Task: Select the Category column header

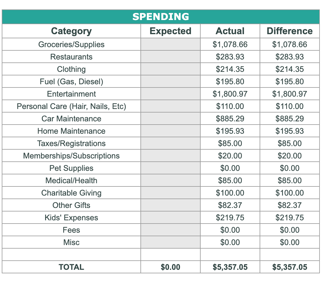Action: point(71,31)
